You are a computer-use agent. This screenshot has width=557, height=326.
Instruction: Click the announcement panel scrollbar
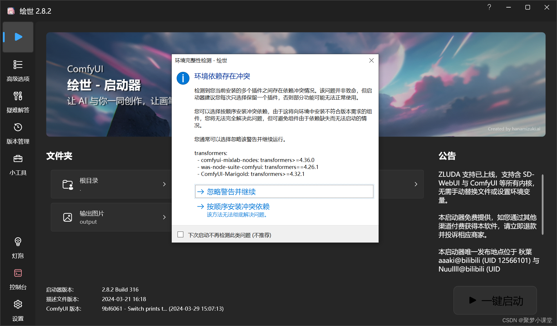click(x=542, y=204)
